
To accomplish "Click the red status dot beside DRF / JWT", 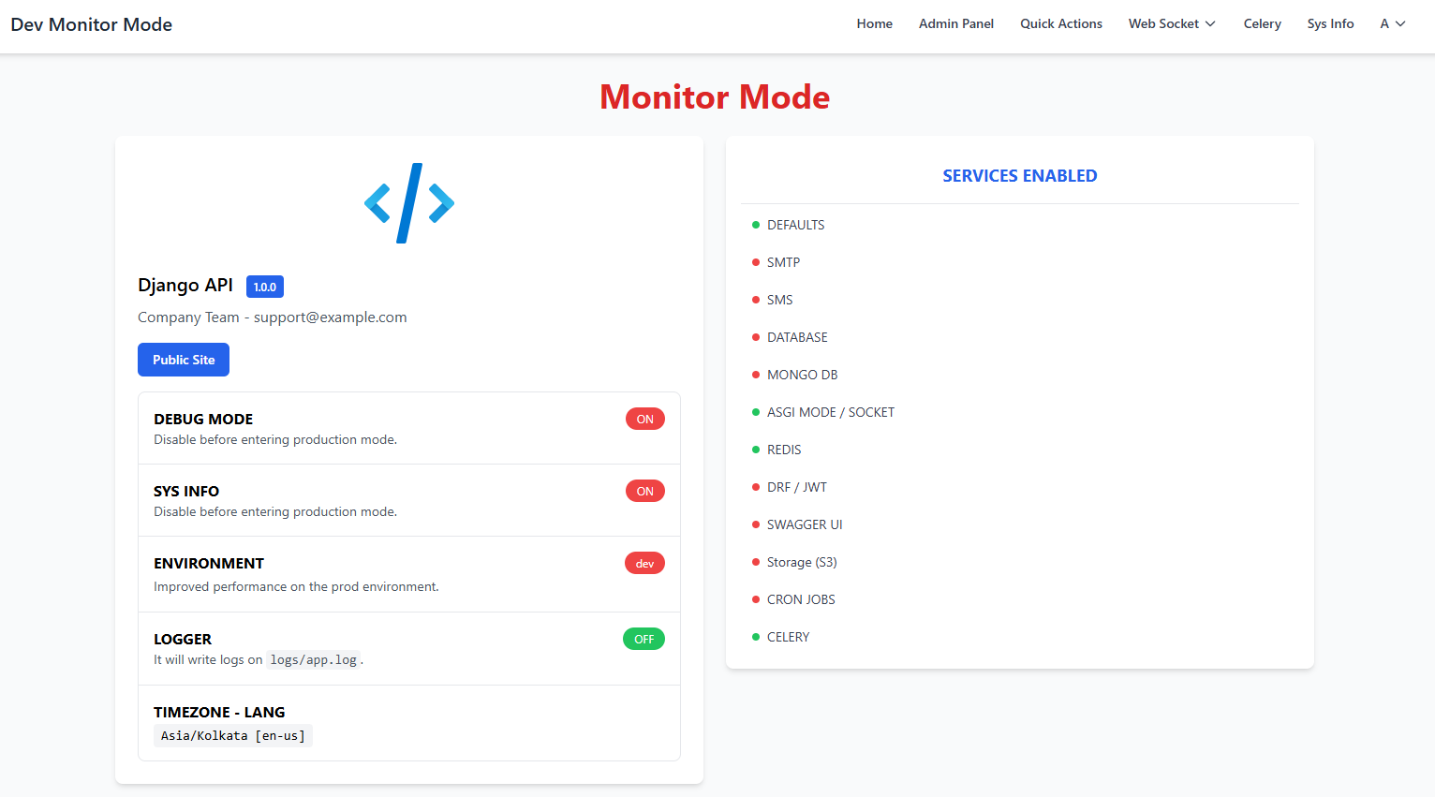I will coord(756,487).
